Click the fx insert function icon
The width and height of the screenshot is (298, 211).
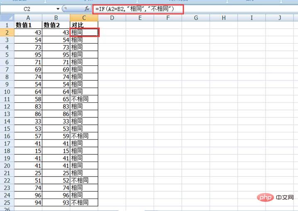coord(87,9)
